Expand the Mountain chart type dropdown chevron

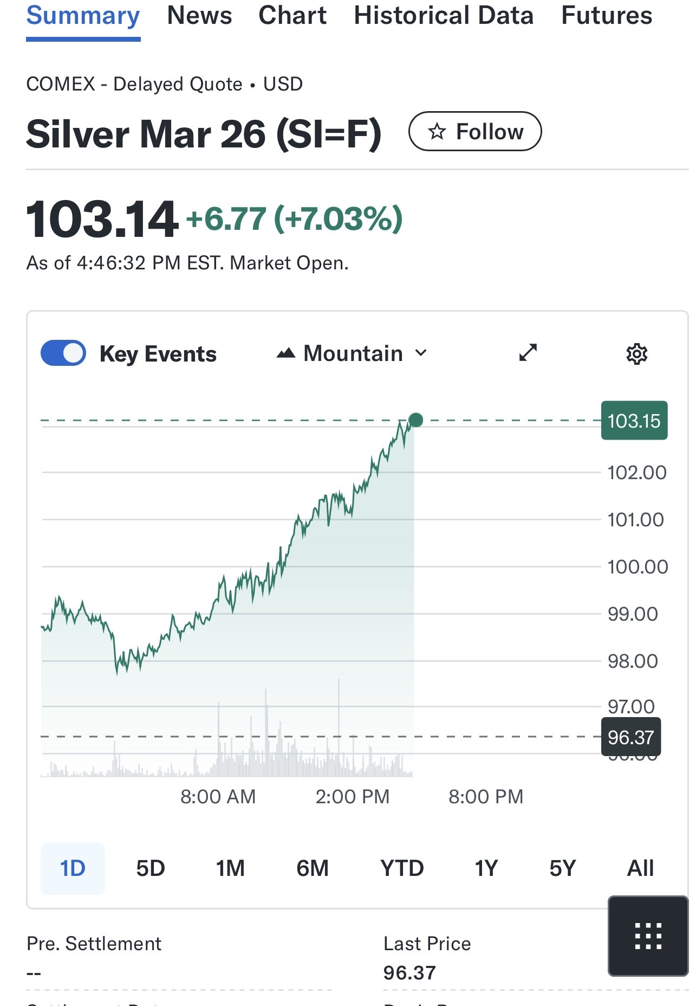coord(421,353)
